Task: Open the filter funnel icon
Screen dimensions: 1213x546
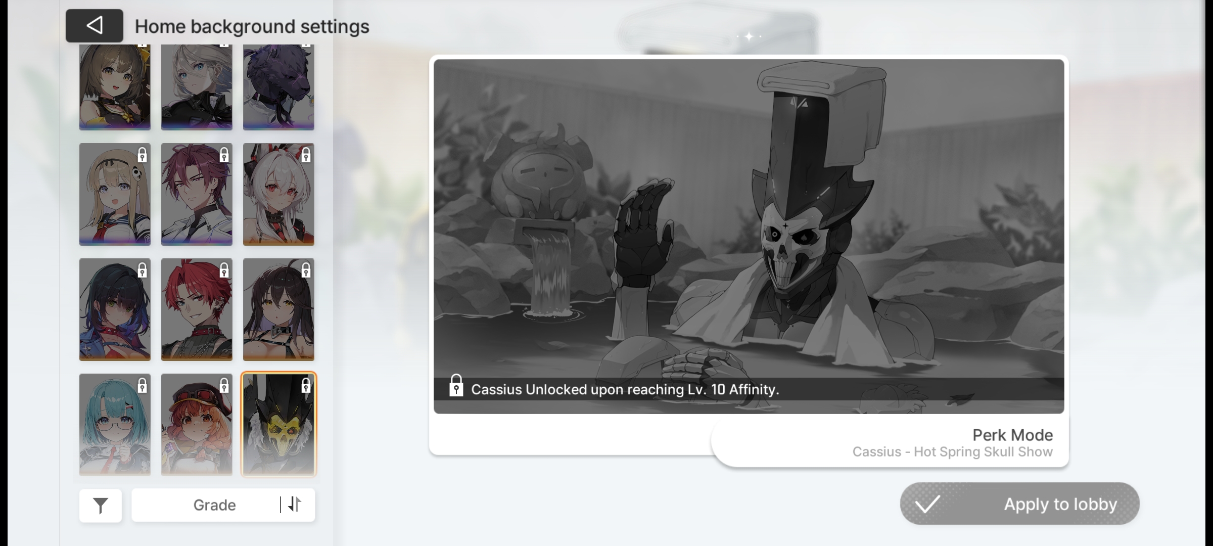Action: coord(101,505)
